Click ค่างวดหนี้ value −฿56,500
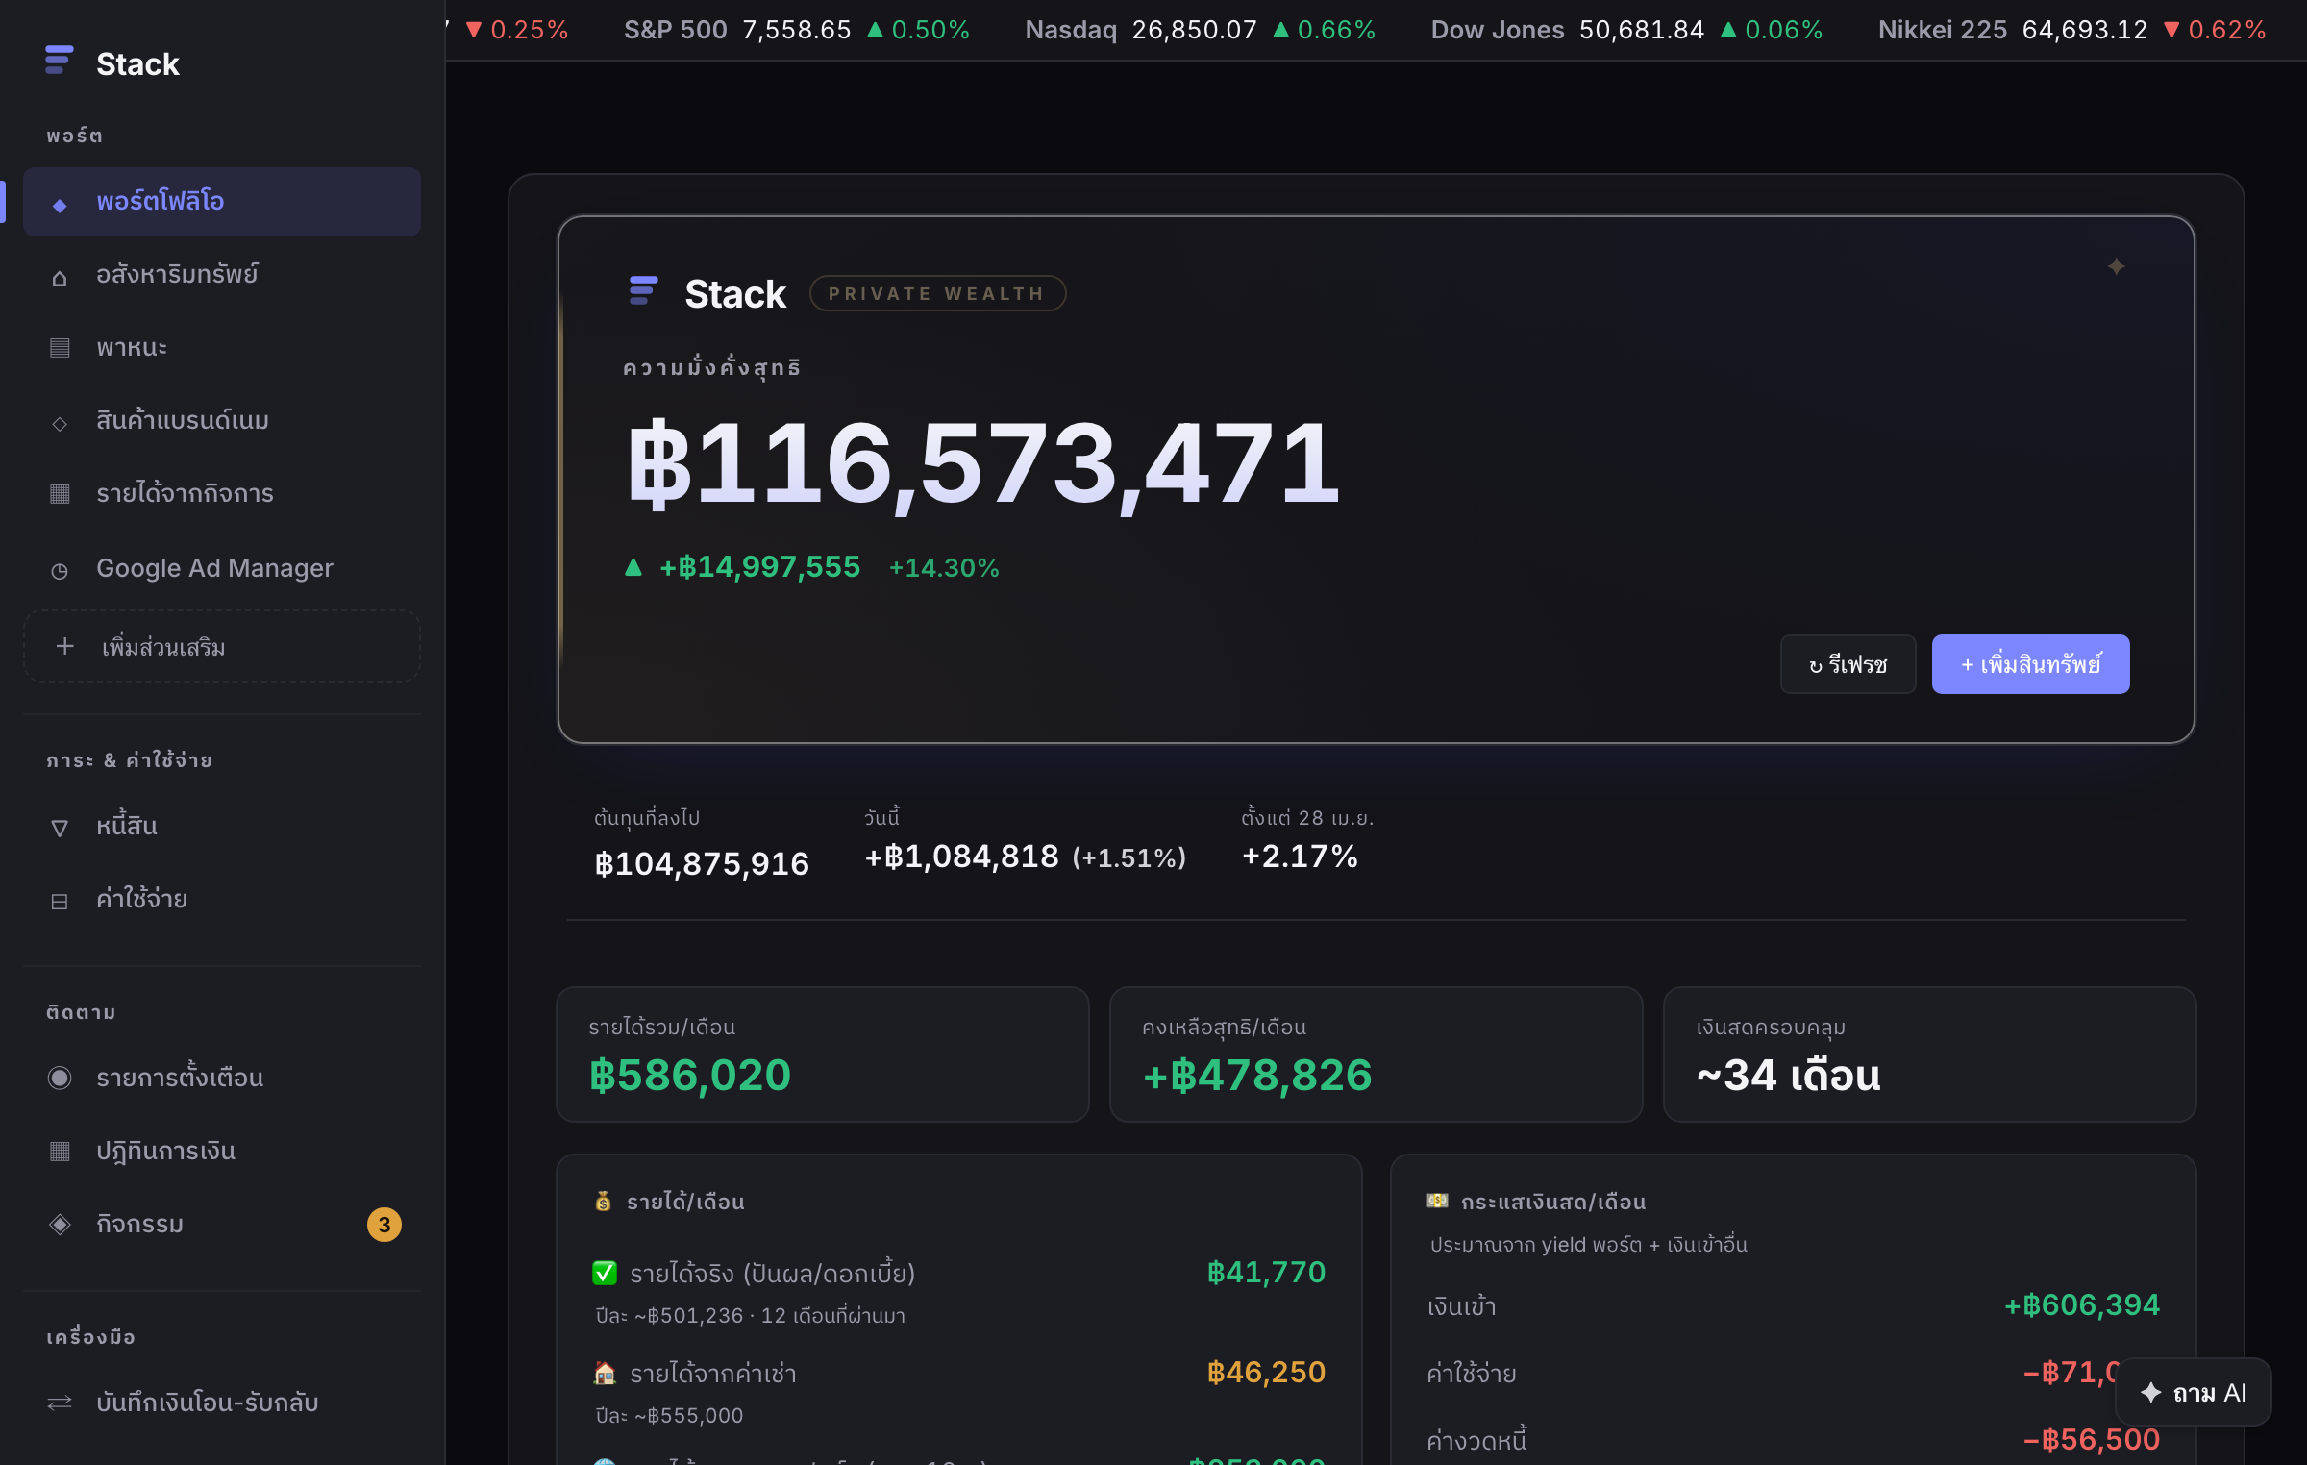 pyautogui.click(x=2091, y=1439)
